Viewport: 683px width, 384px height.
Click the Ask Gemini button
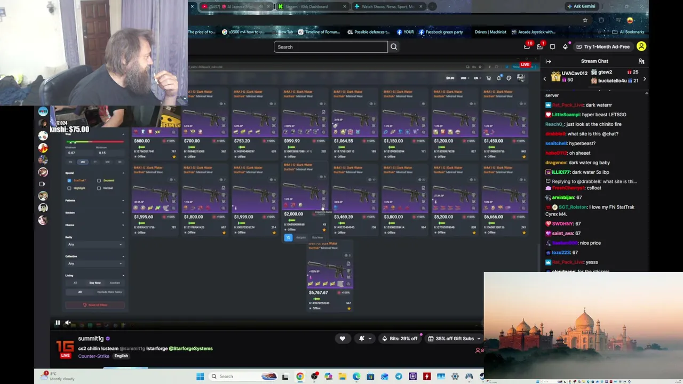pyautogui.click(x=581, y=6)
